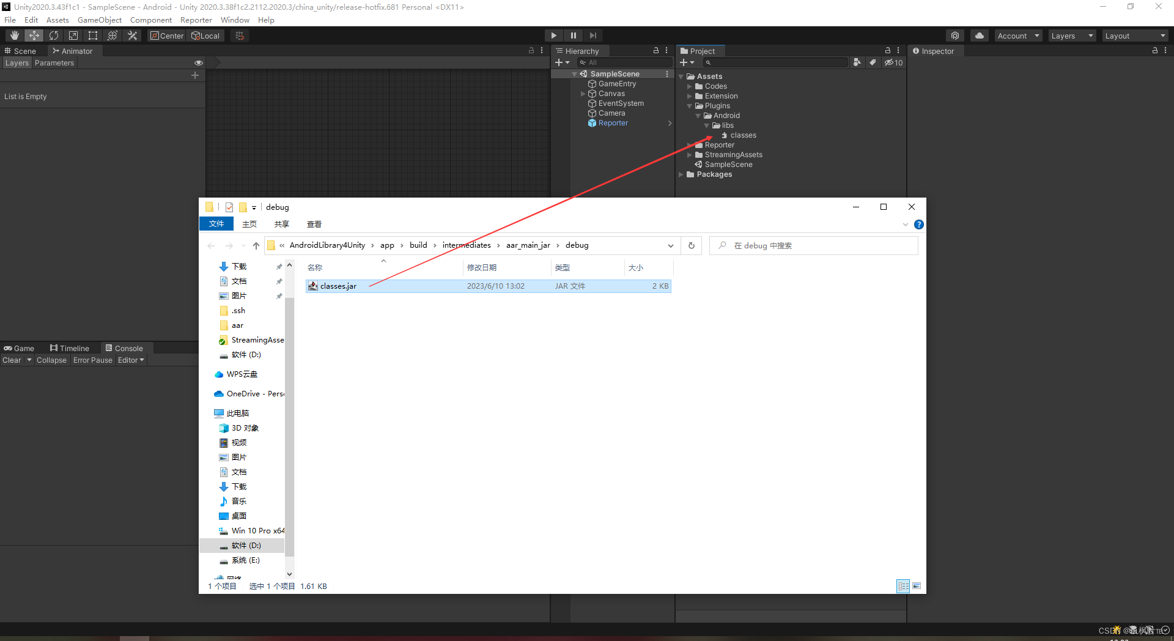
Task: Open Unity Cloud services
Action: click(980, 35)
